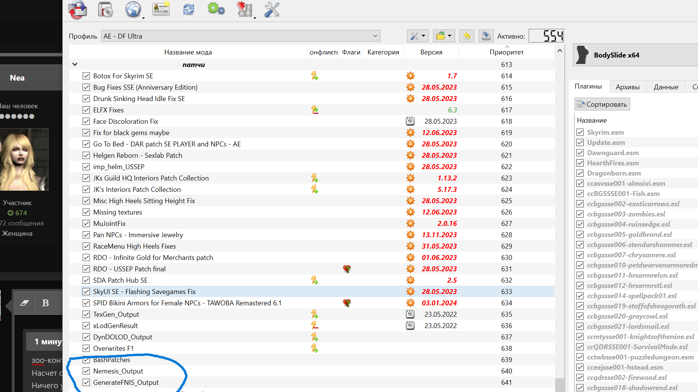Open the profile dropdown AE - DF Ultra
698x392 pixels.
pyautogui.click(x=240, y=36)
